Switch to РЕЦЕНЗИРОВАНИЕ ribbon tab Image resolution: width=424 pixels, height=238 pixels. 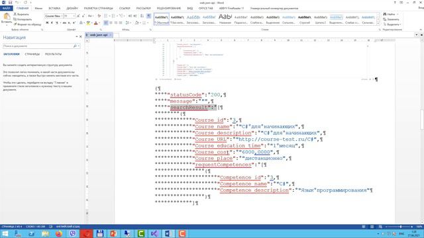pos(169,9)
